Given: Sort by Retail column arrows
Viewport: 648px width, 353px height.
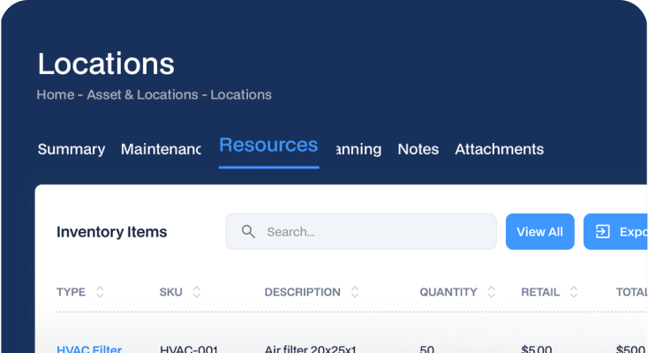Looking at the screenshot, I should [574, 292].
